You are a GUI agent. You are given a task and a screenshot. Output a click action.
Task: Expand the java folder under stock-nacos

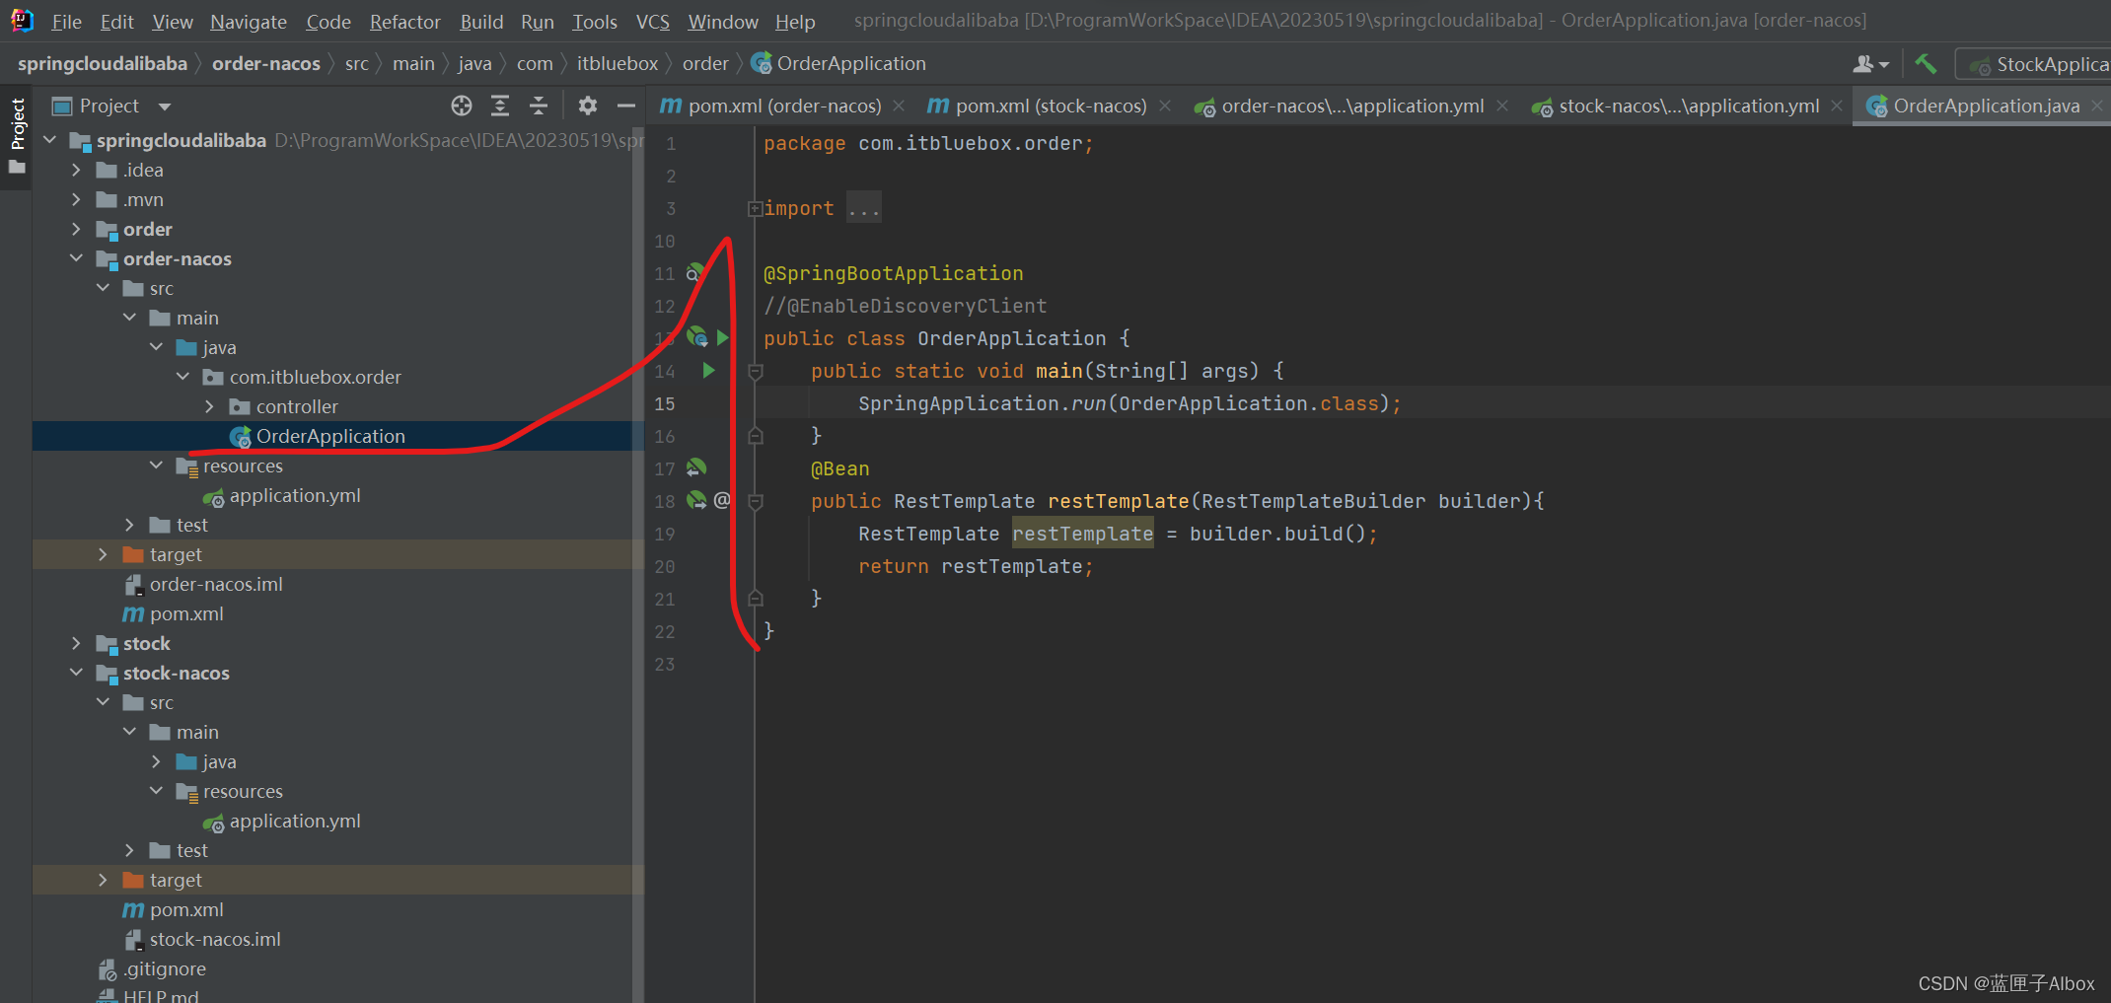[x=156, y=761]
